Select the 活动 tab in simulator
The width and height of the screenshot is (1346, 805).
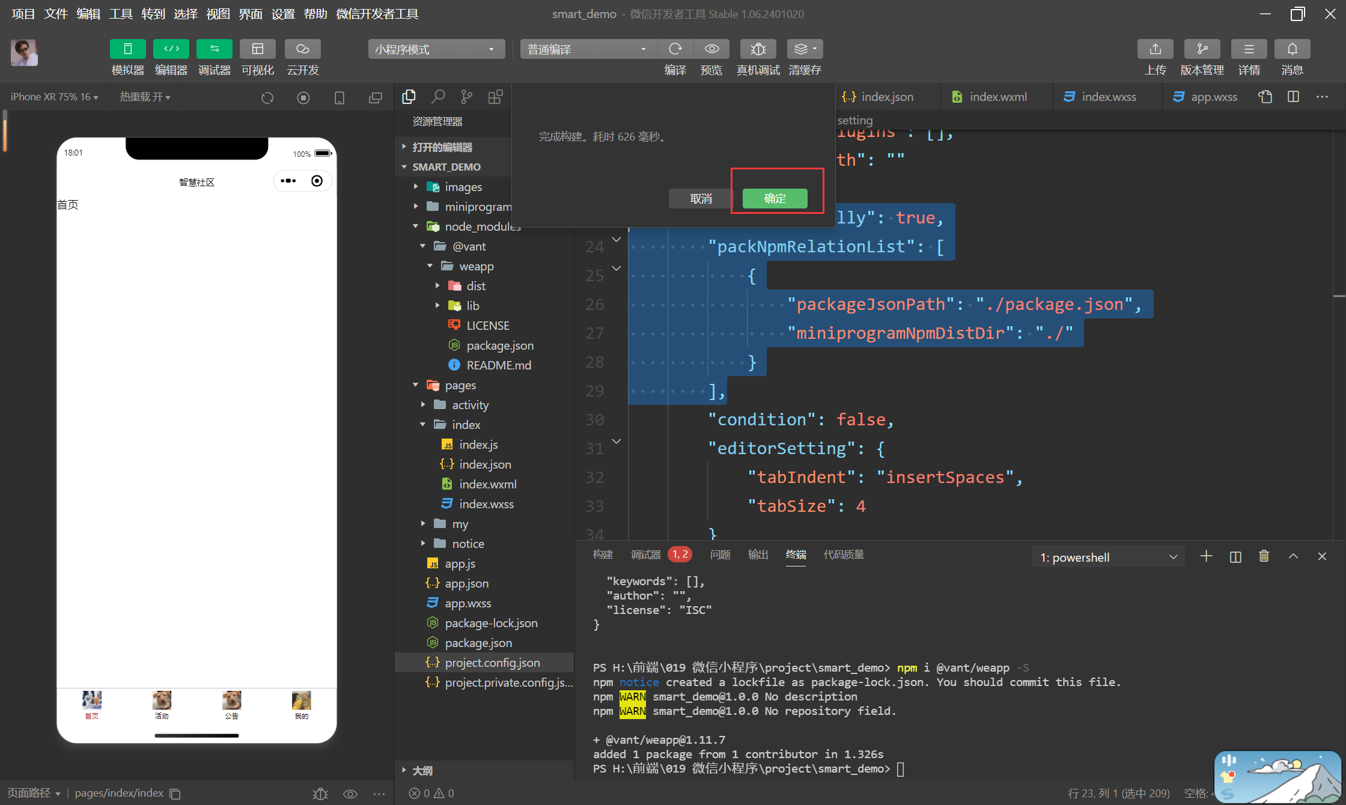click(162, 705)
